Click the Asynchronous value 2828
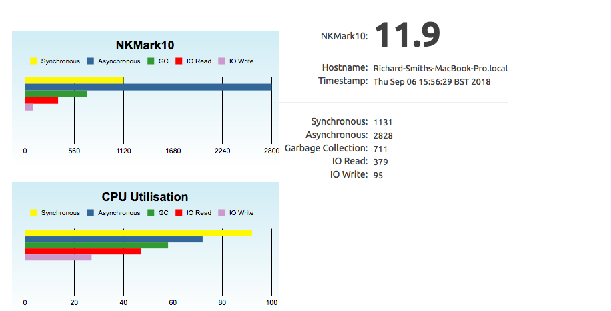The width and height of the screenshot is (611, 311). pos(383,135)
